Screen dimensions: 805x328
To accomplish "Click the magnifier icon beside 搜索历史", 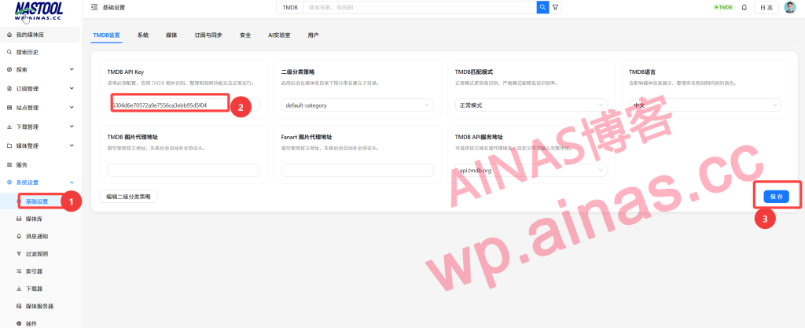I will click(x=9, y=52).
